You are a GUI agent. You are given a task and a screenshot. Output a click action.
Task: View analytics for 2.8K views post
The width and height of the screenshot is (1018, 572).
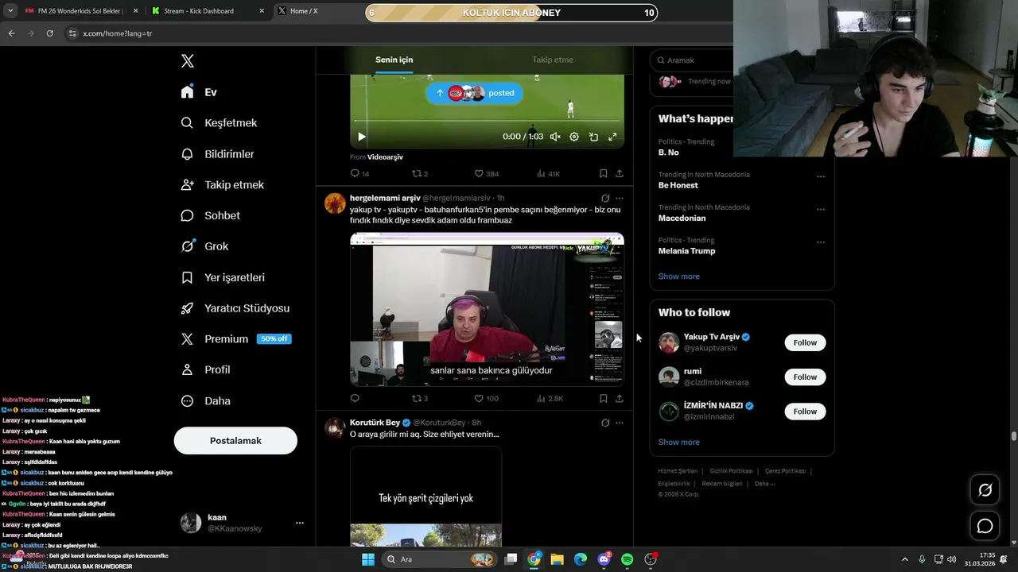click(x=550, y=399)
